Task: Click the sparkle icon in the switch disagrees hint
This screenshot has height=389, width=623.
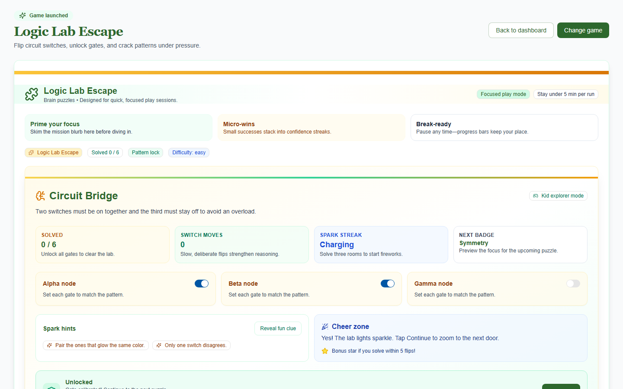Action: (159, 345)
